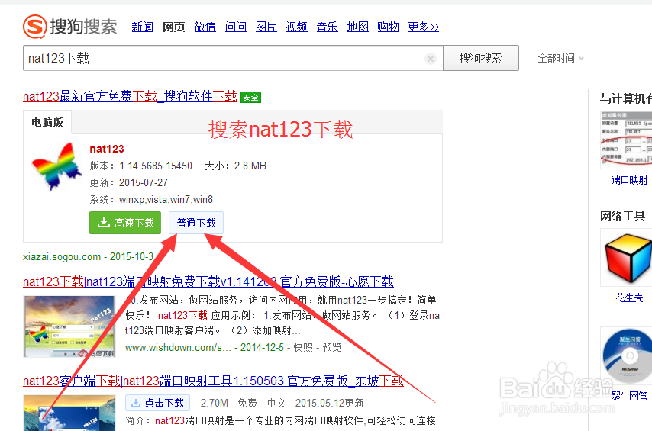Viewport: 652px width, 431px height.
Task: Switch to 视频 search category
Action: [296, 27]
